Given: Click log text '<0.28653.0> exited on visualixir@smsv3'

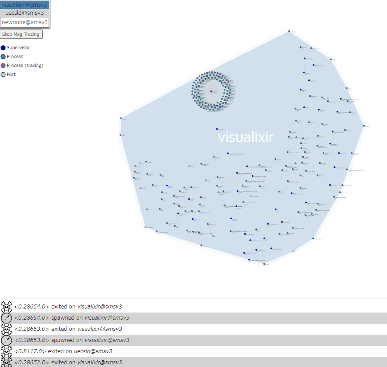Looking at the screenshot, I should pyautogui.click(x=68, y=329).
